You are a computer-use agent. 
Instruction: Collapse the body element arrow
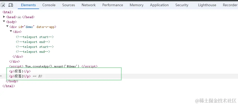tap(4, 22)
